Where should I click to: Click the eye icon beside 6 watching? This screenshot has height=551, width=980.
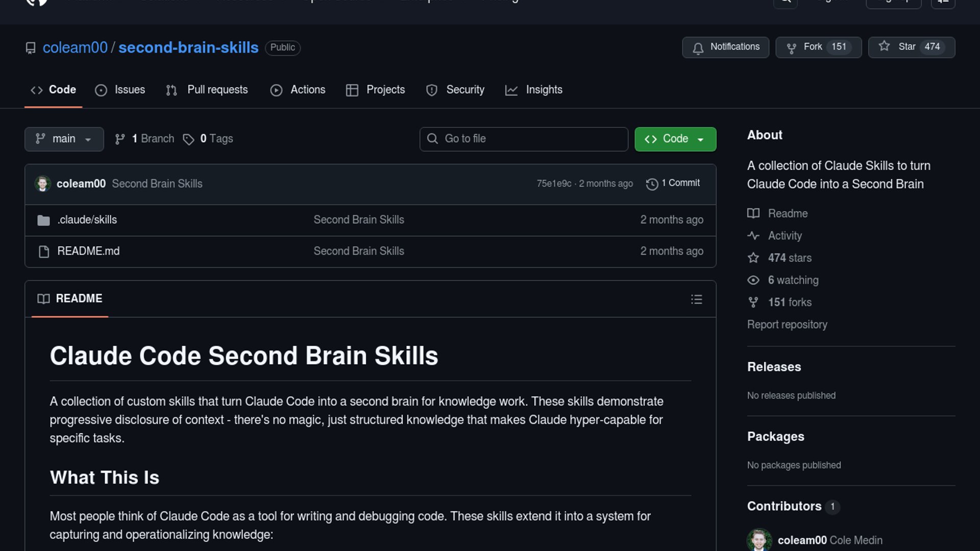pyautogui.click(x=753, y=280)
